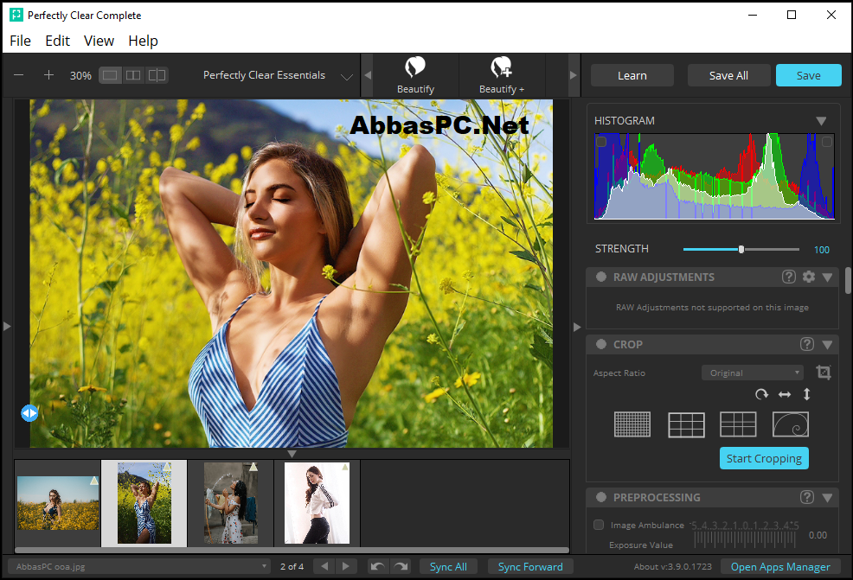Open the File menu
The height and width of the screenshot is (580, 853).
click(20, 41)
